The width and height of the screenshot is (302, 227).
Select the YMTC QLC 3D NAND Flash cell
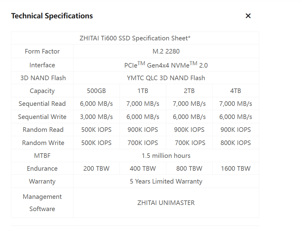[x=166, y=78]
